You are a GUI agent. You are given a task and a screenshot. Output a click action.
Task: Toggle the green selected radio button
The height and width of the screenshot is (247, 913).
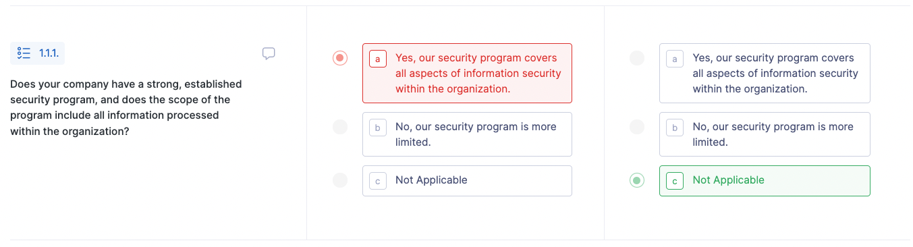(x=637, y=180)
